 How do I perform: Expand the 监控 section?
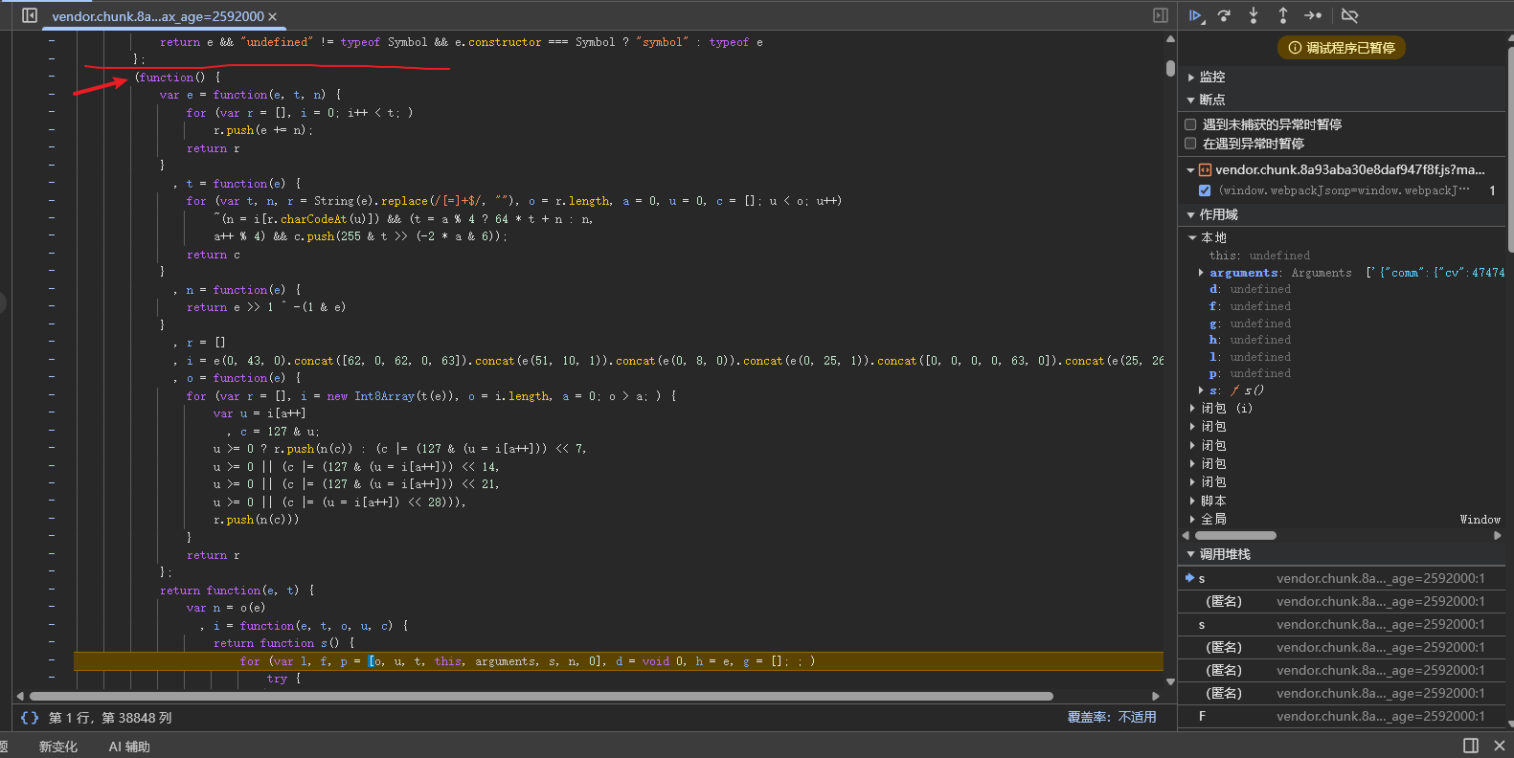point(1211,77)
